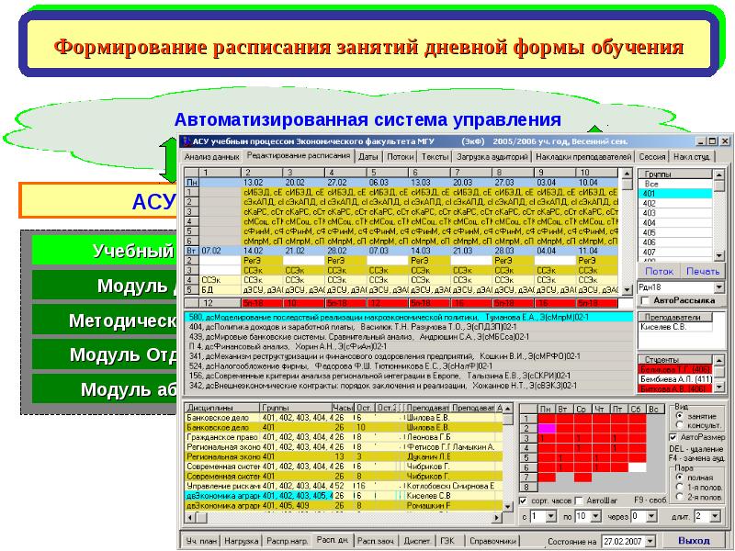The image size is (735, 551).
Task: Expand the Рдн18 dropdown
Action: tap(718, 287)
